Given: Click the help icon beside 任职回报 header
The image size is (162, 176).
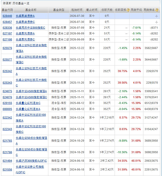Looking at the screenshot, I should pyautogui.click(x=128, y=10).
